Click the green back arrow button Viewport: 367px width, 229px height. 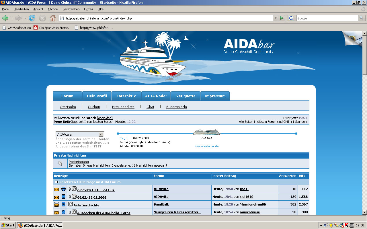coord(5,18)
